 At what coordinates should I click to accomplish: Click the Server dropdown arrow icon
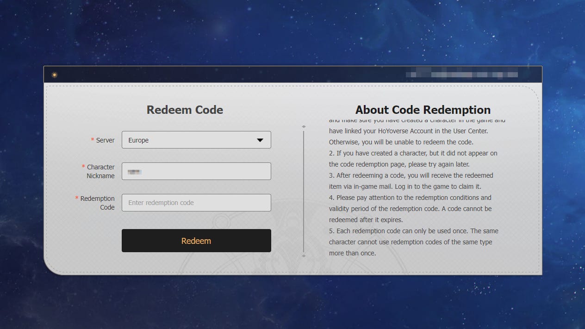[260, 140]
